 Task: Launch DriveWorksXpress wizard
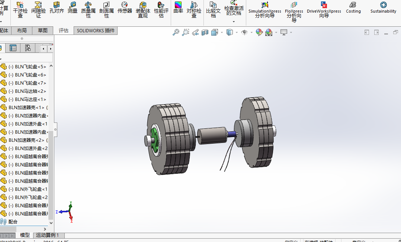click(x=324, y=10)
